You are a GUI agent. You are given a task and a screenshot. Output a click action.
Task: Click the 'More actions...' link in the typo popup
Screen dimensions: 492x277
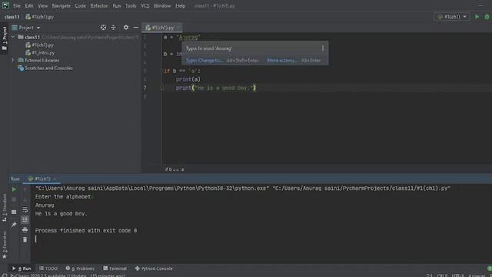pos(282,60)
